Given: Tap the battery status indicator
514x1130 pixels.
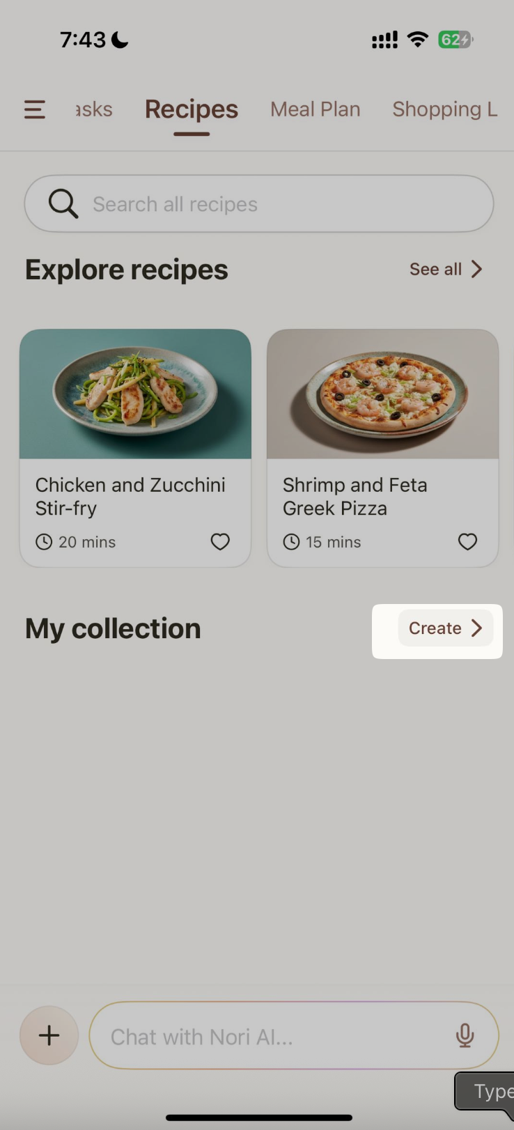Looking at the screenshot, I should pyautogui.click(x=455, y=40).
